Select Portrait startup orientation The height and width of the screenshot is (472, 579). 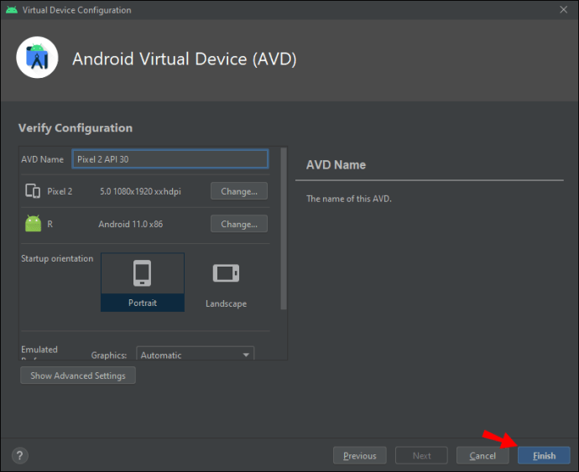point(143,283)
